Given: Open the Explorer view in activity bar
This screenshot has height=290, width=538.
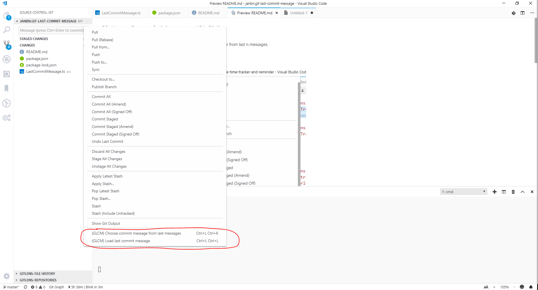Looking at the screenshot, I should coord(7,16).
